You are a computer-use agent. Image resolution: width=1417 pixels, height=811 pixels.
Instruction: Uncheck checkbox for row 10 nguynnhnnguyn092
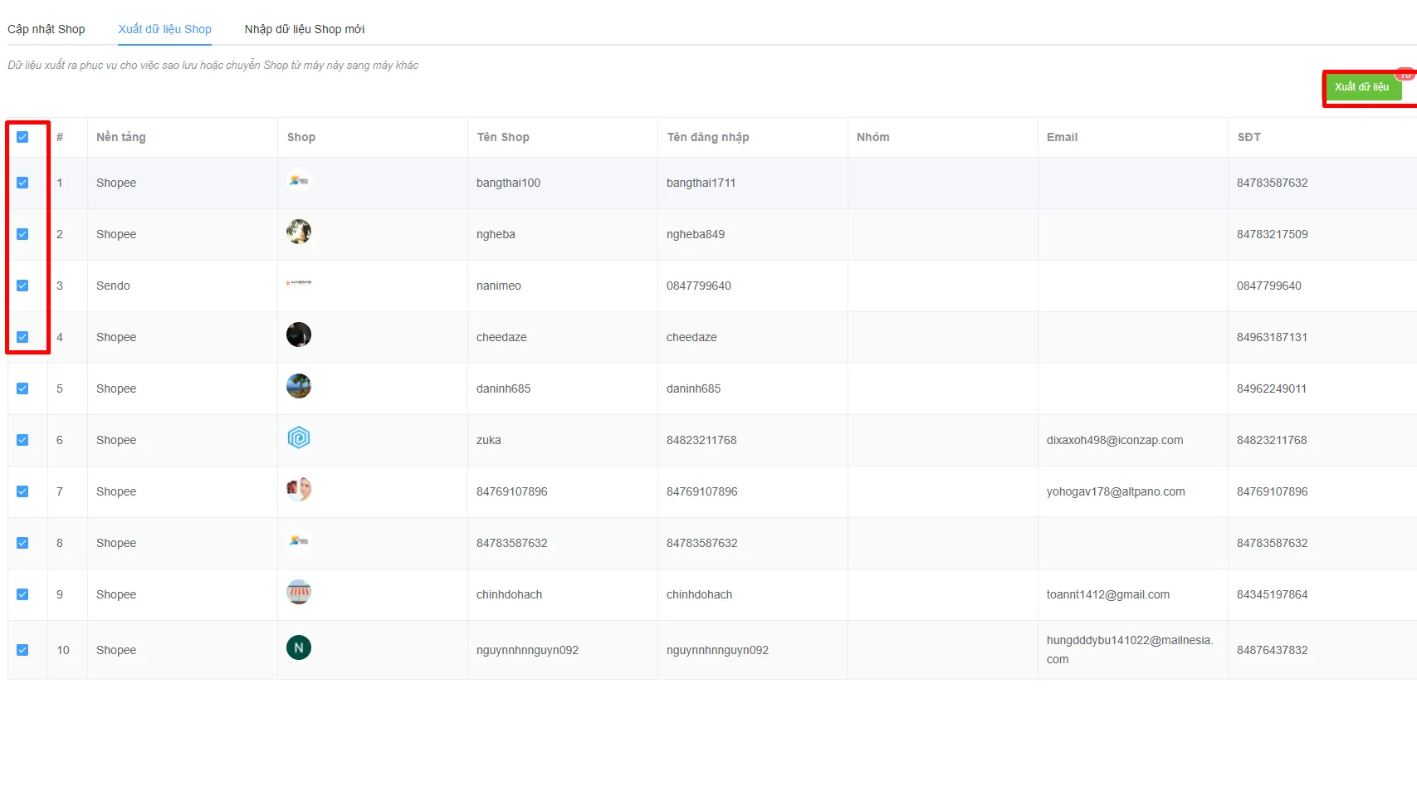22,650
